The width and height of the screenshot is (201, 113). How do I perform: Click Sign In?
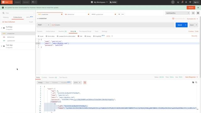coord(196,2)
